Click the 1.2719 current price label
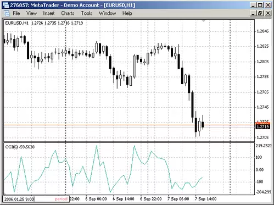274x205 pixels. pos(262,126)
